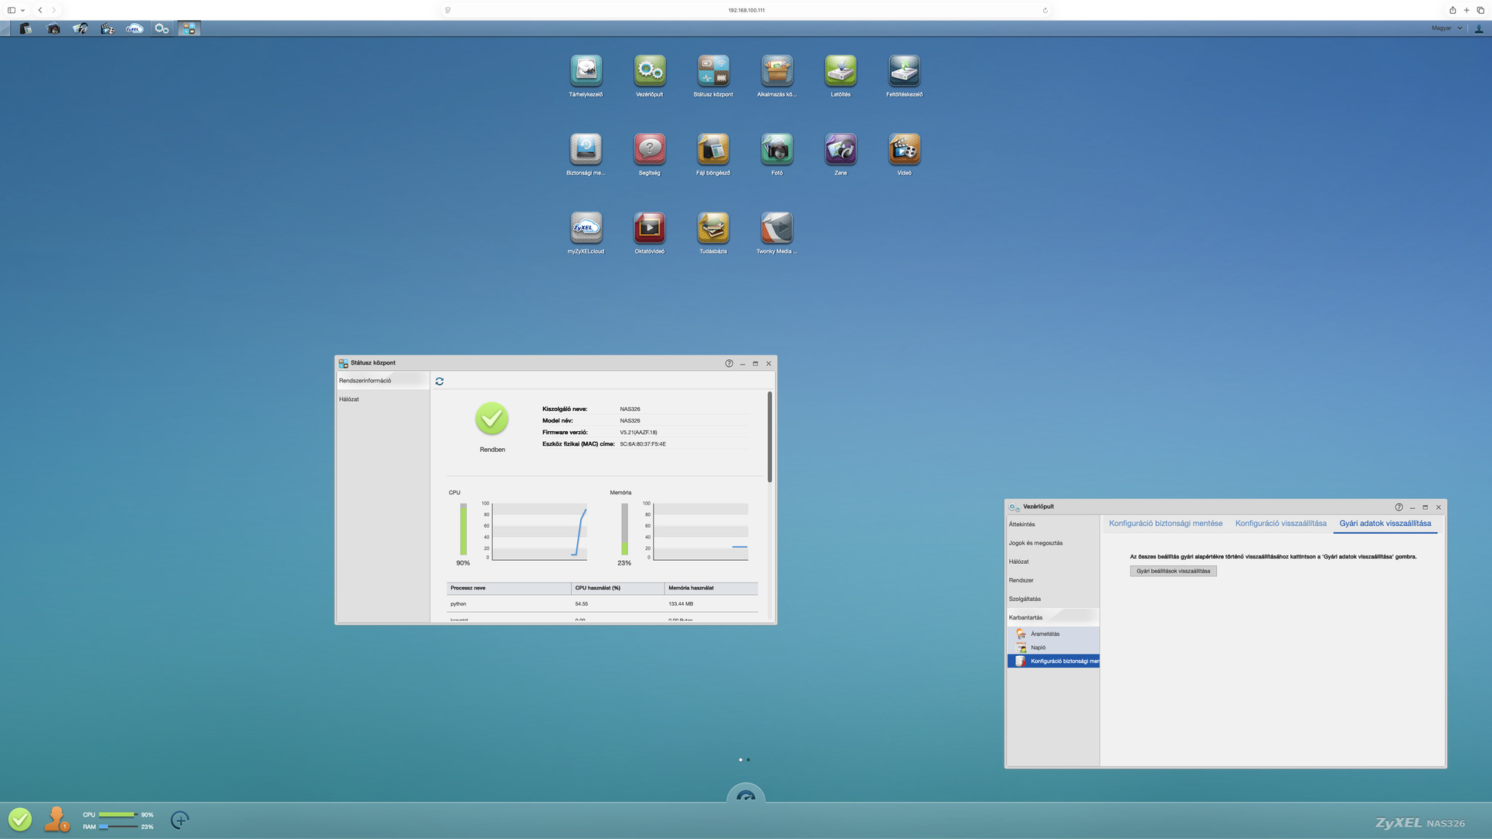The height and width of the screenshot is (839, 1492).
Task: Open the Magyar language dropdown
Action: (x=1446, y=29)
